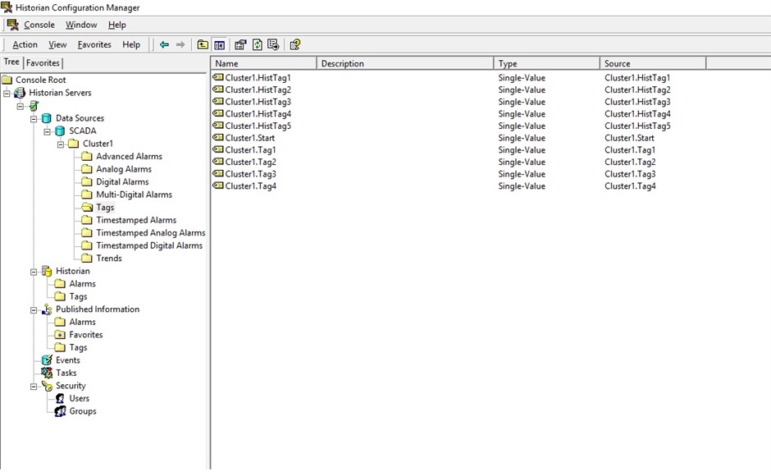Click the Tasks icon in tree
This screenshot has width=771, height=472.
click(47, 373)
